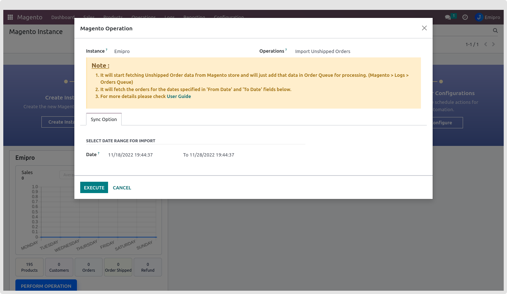Click the Emipro user avatar
This screenshot has height=294, width=507.
(x=479, y=17)
